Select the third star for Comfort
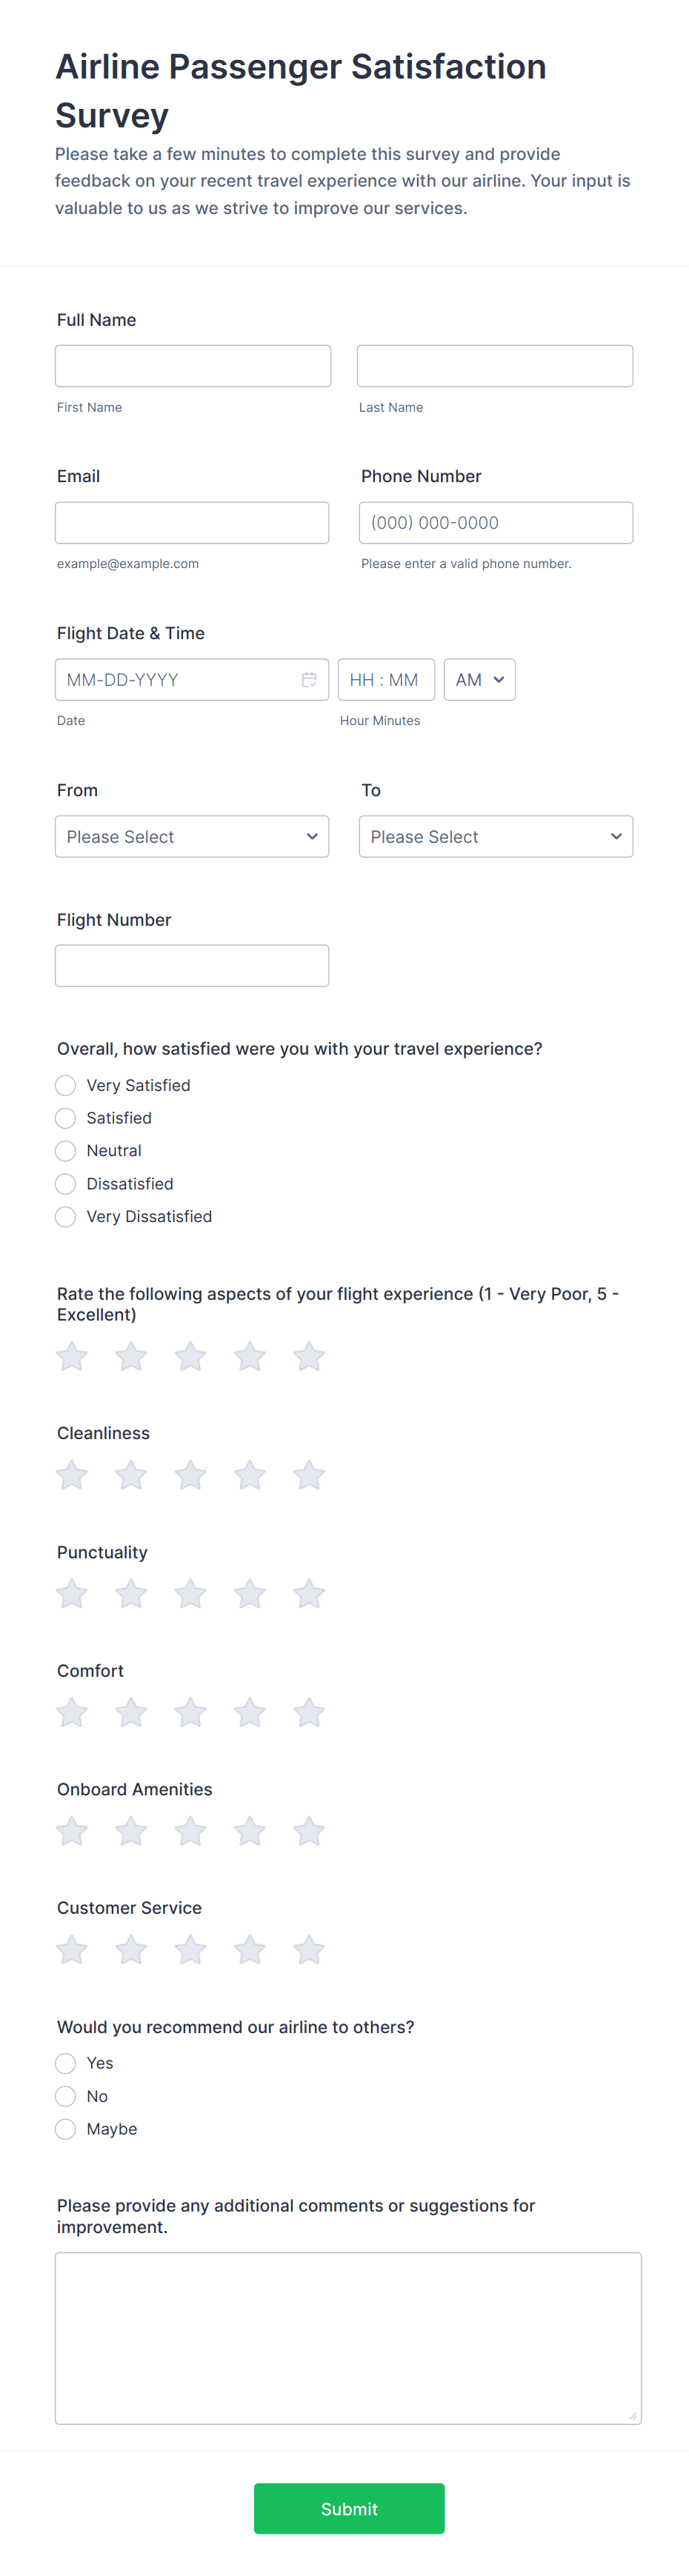Screen dimensions: 689x2576 (x=190, y=1712)
